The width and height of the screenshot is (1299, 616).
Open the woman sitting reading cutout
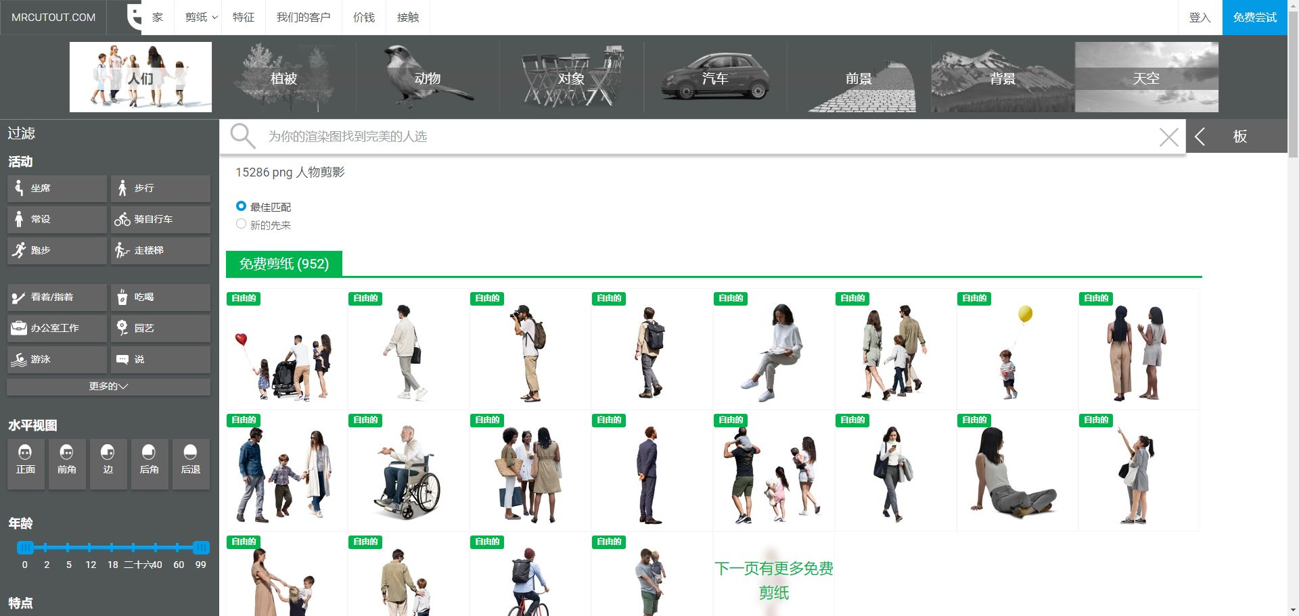pos(773,350)
